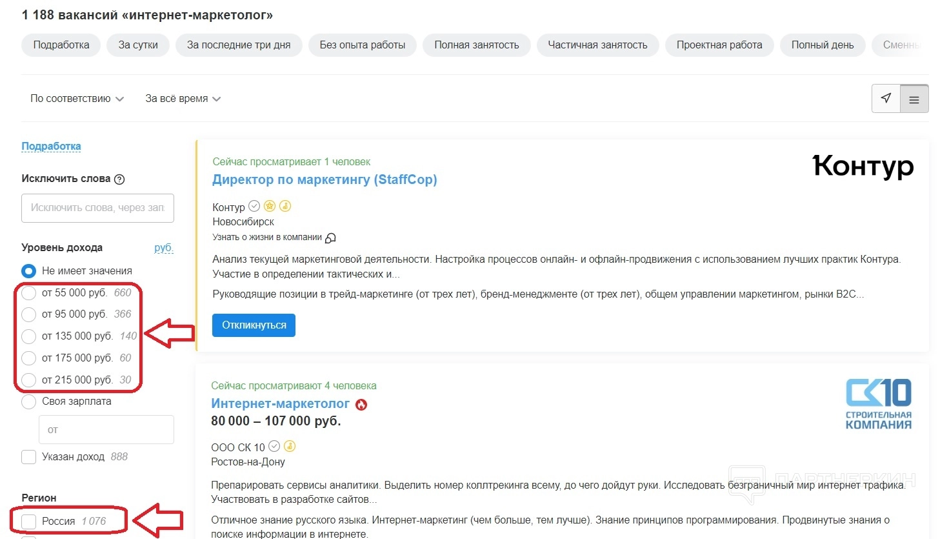Apply the Без опыта работы filter chip
This screenshot has height=539, width=949.
coord(362,45)
